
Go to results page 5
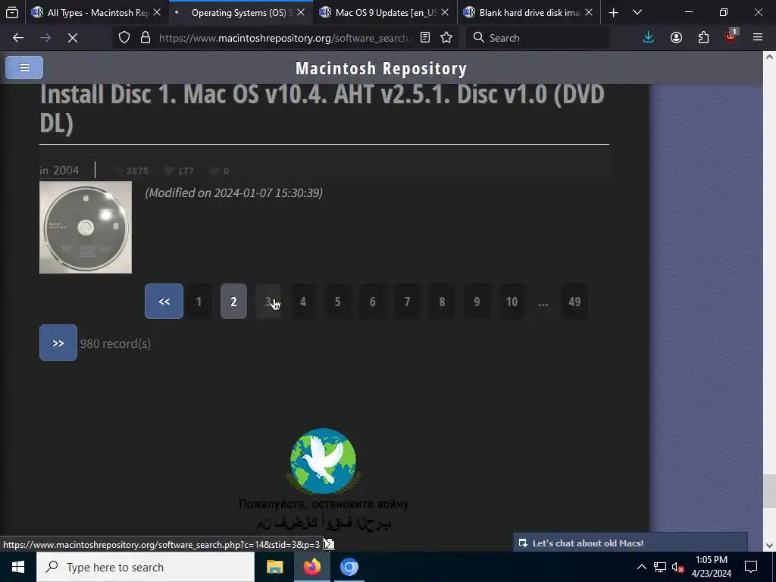[337, 302]
